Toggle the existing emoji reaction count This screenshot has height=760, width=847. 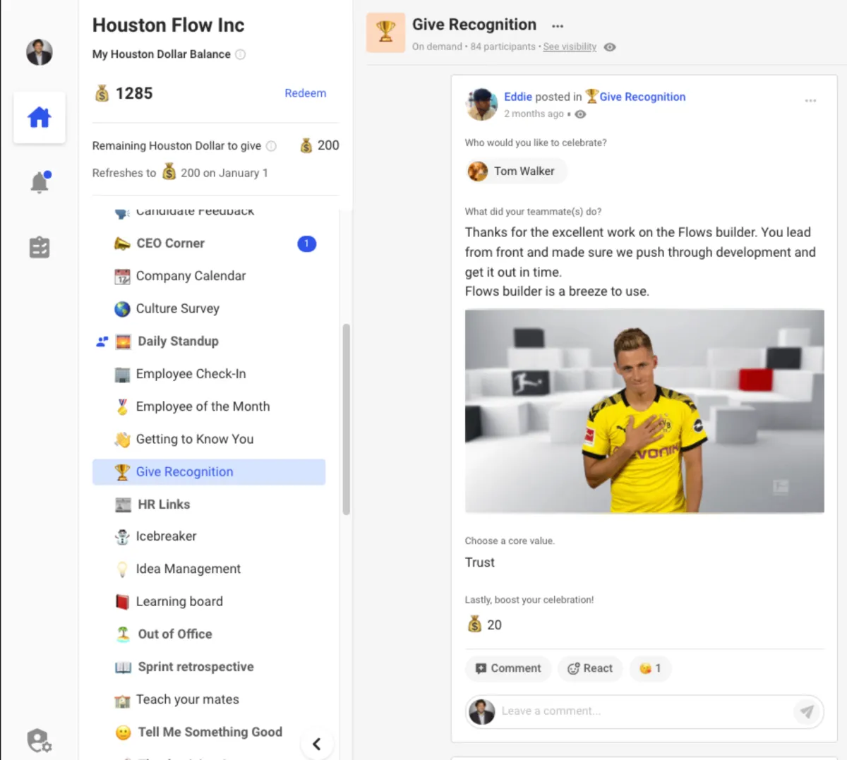(650, 668)
